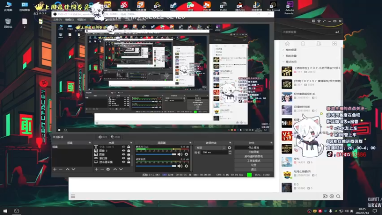Open the Windows Start button

5,211
